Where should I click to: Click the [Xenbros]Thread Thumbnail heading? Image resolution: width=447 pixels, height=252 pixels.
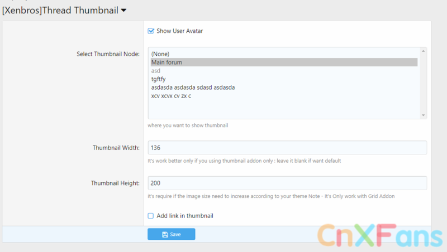60,9
